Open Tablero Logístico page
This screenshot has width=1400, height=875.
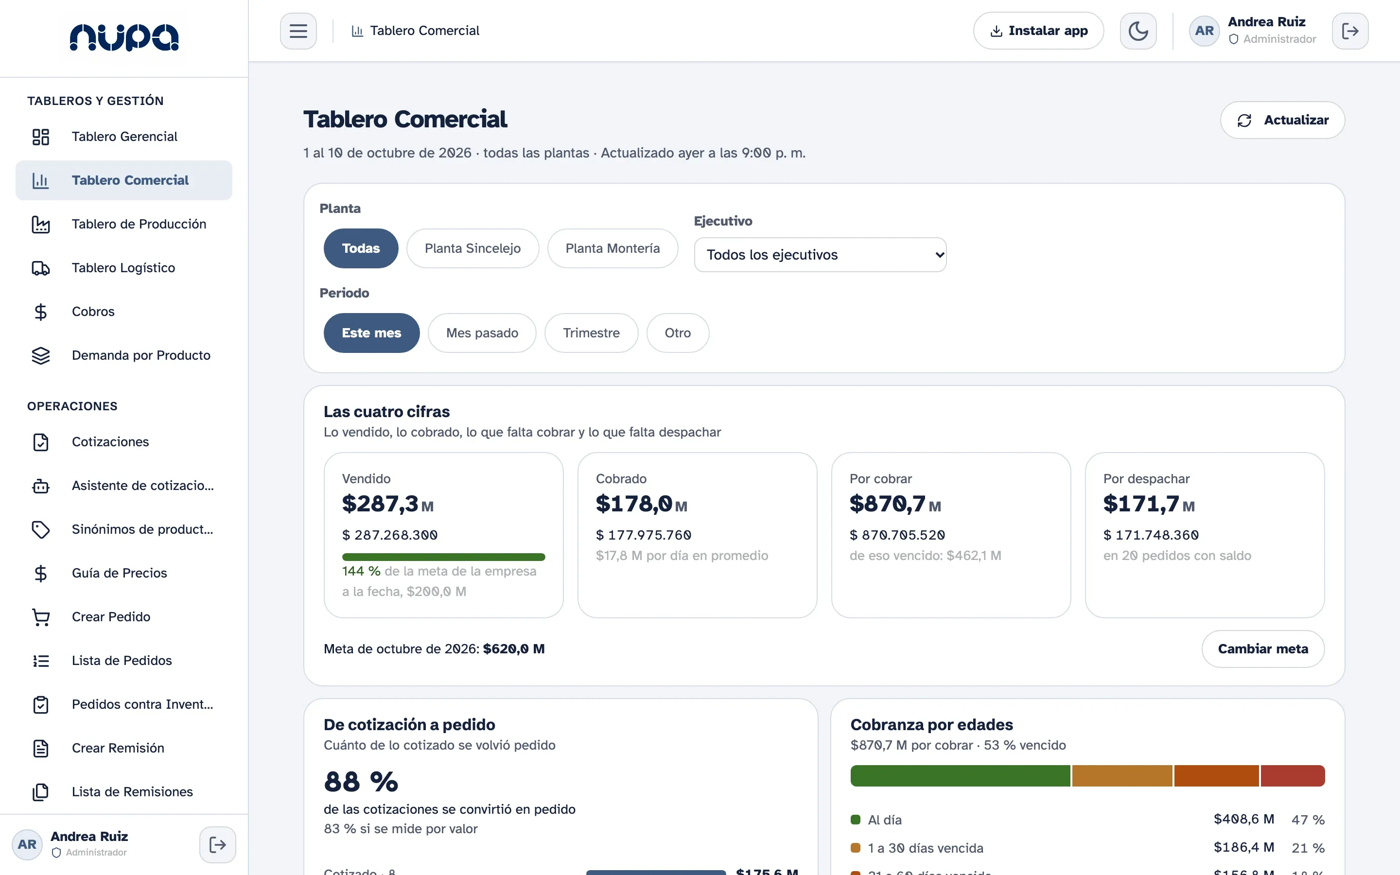coord(124,268)
